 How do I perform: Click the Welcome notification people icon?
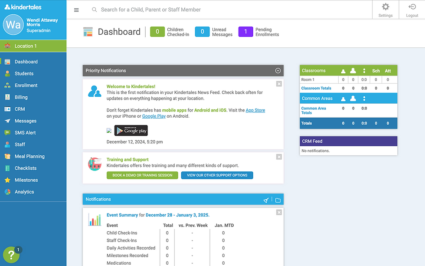point(95,92)
